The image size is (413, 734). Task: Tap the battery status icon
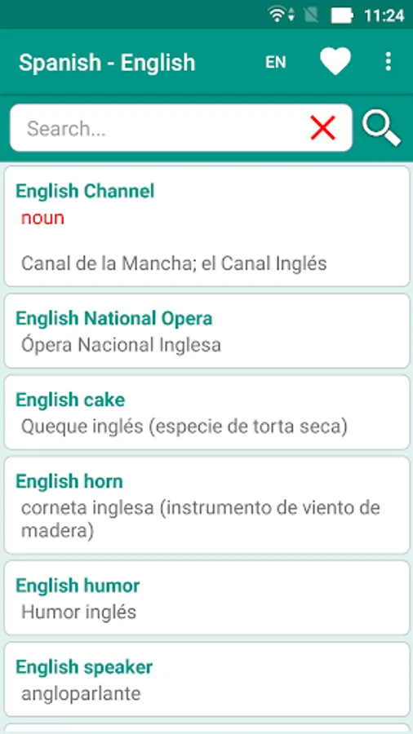coord(342,16)
